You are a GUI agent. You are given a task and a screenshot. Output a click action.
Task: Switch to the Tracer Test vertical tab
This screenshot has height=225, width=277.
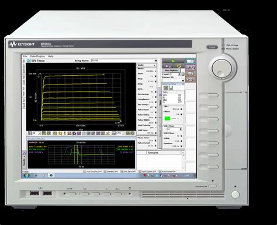(24, 92)
